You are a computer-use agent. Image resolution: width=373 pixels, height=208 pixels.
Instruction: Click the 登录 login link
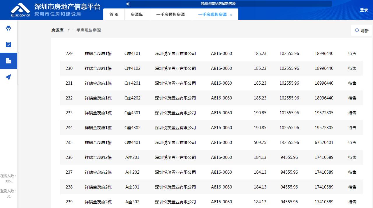pos(364,10)
